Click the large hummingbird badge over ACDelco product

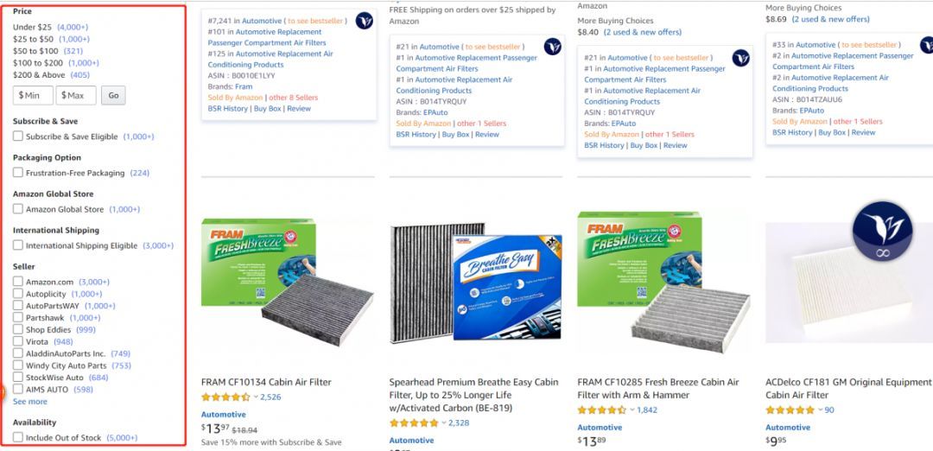882,231
